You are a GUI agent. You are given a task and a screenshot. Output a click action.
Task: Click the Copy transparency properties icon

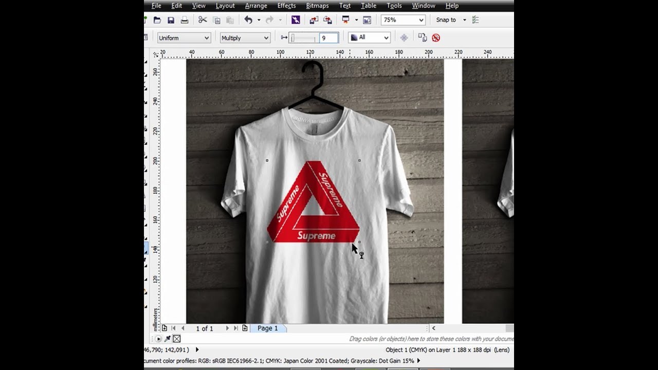(422, 38)
